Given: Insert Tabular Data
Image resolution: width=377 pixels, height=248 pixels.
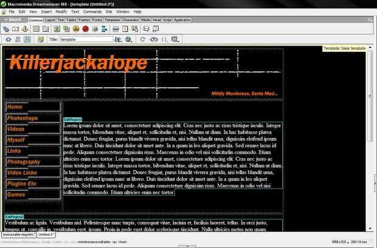Looking at the screenshot, I should [x=134, y=29].
